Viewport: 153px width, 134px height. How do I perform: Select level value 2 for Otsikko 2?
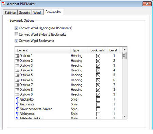[x=114, y=61]
